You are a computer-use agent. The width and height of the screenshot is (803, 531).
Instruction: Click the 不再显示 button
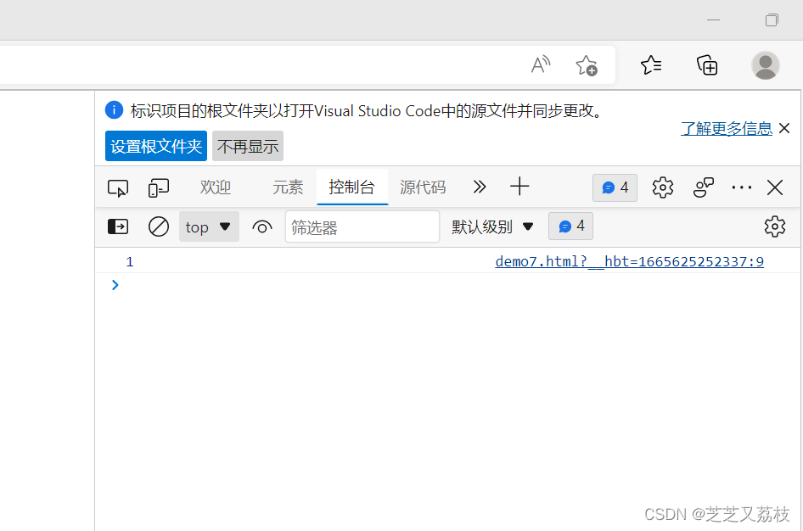coord(248,146)
